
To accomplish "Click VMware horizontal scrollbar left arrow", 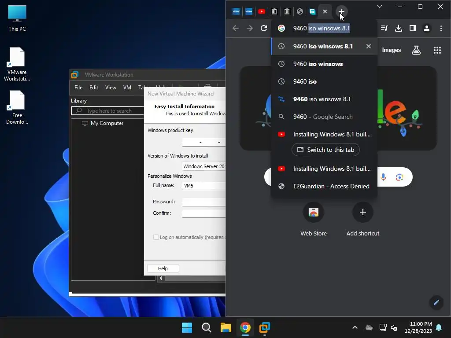I will (160, 278).
